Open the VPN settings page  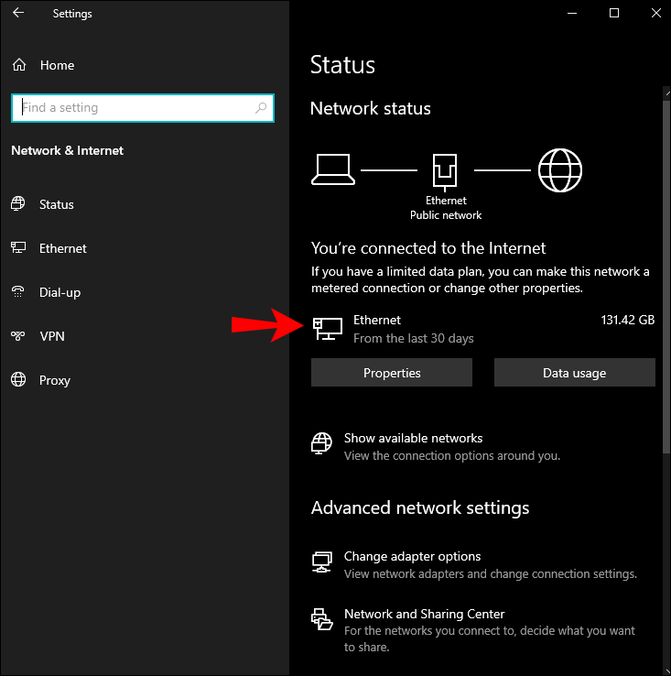coord(52,336)
